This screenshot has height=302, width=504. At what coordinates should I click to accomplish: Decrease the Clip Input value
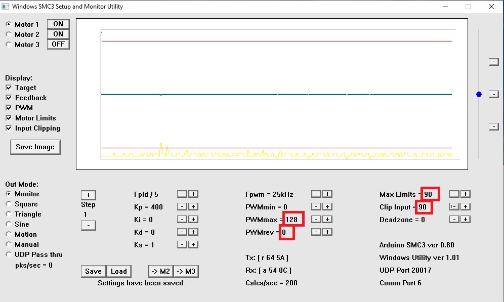click(454, 206)
